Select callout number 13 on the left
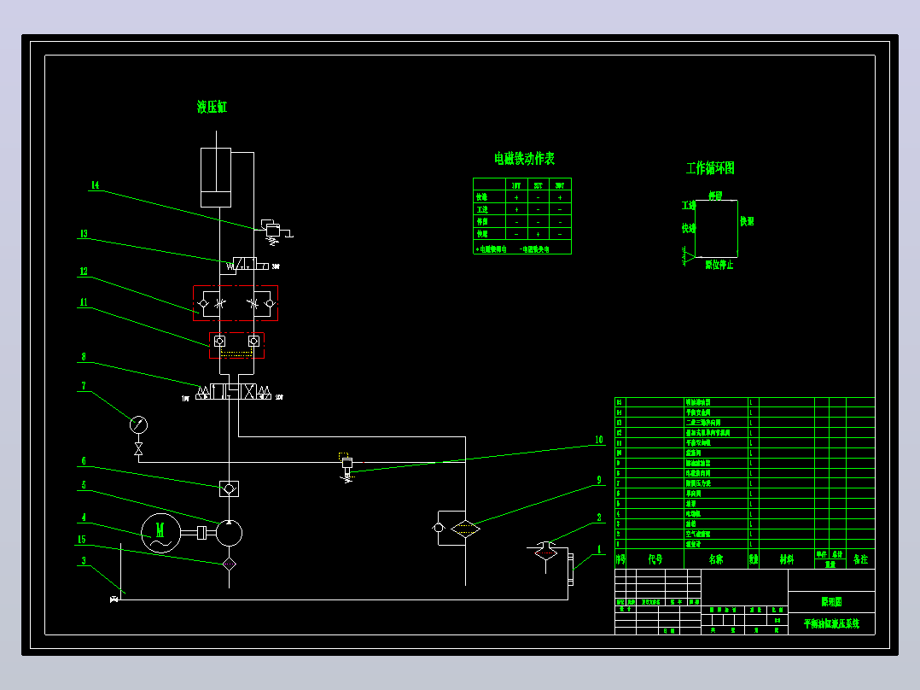 [x=84, y=234]
